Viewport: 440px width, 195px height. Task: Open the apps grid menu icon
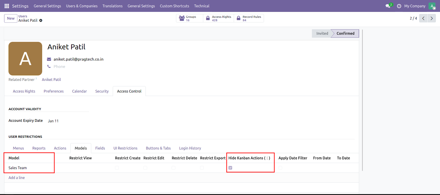[x=7, y=6]
